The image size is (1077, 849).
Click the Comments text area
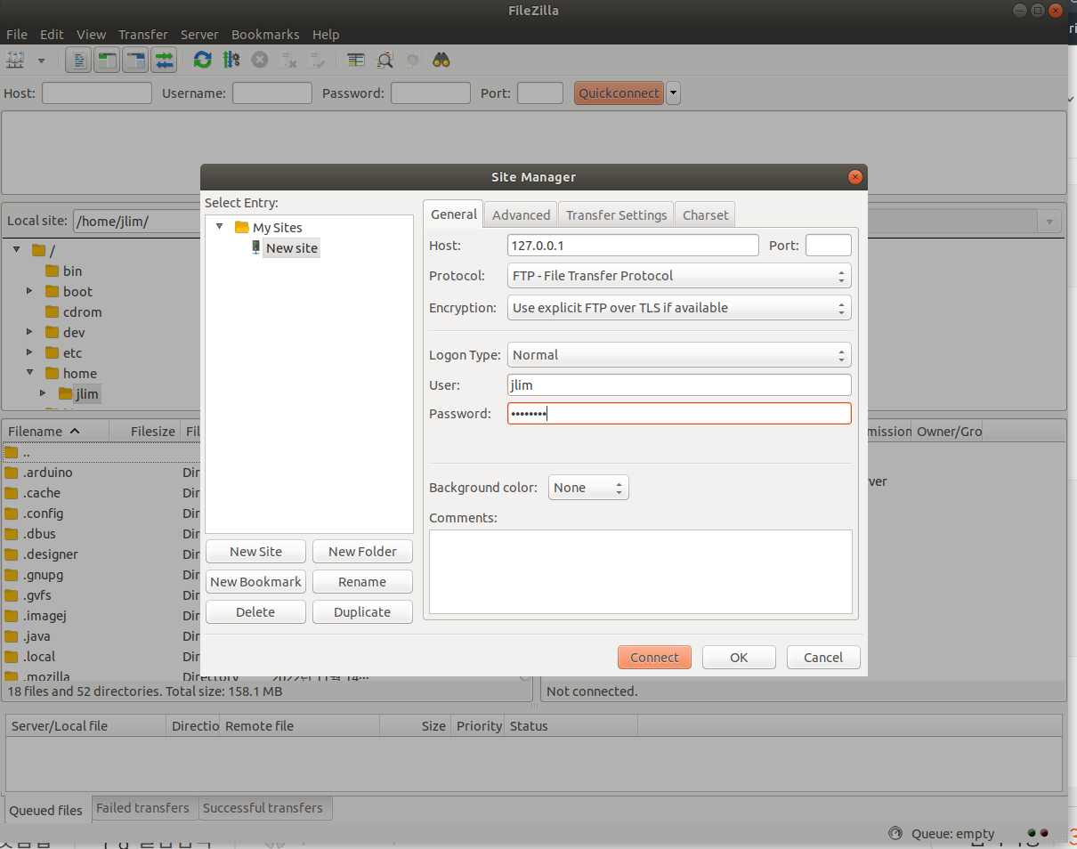641,572
